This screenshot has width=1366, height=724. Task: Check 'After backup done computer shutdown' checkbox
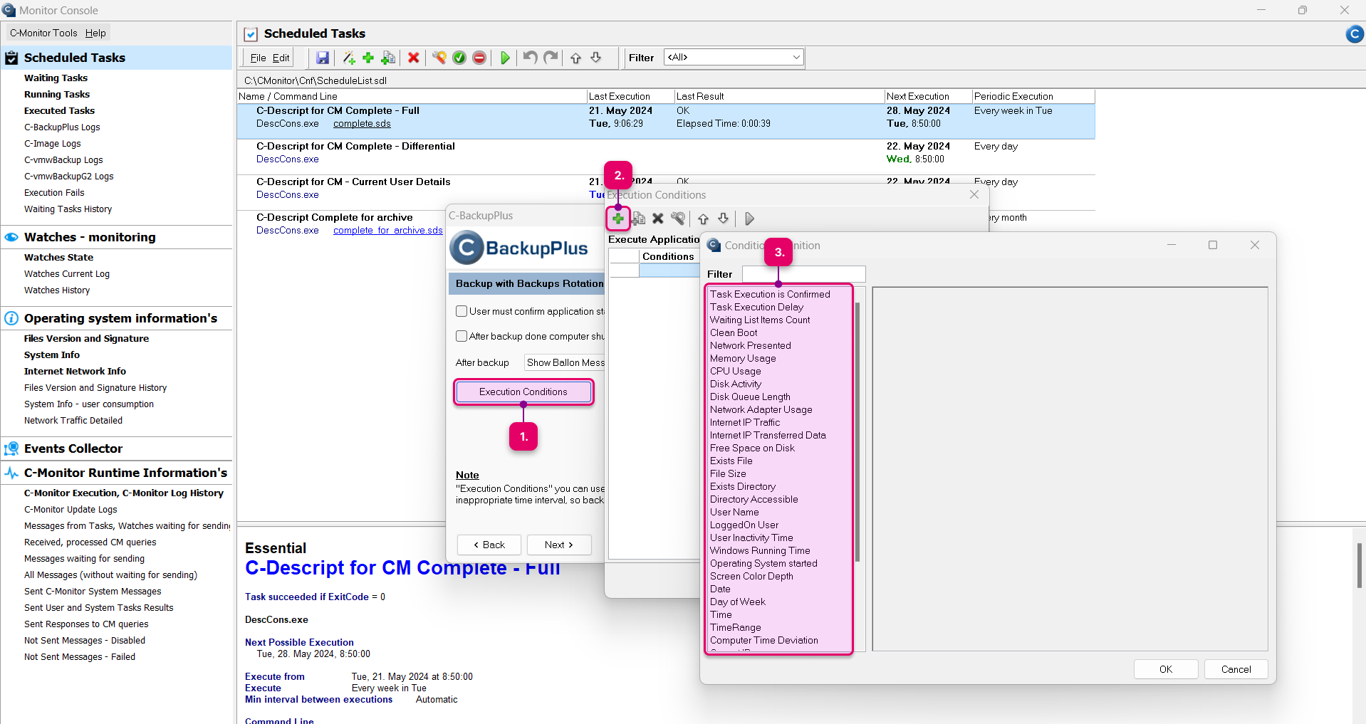point(462,336)
